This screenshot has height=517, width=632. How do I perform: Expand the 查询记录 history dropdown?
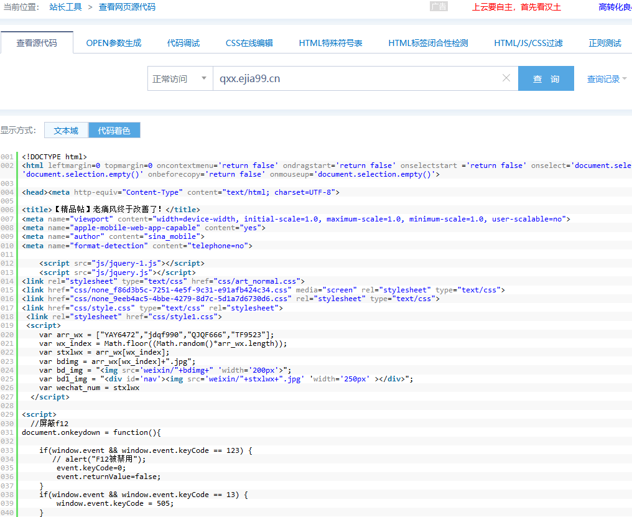click(x=606, y=79)
